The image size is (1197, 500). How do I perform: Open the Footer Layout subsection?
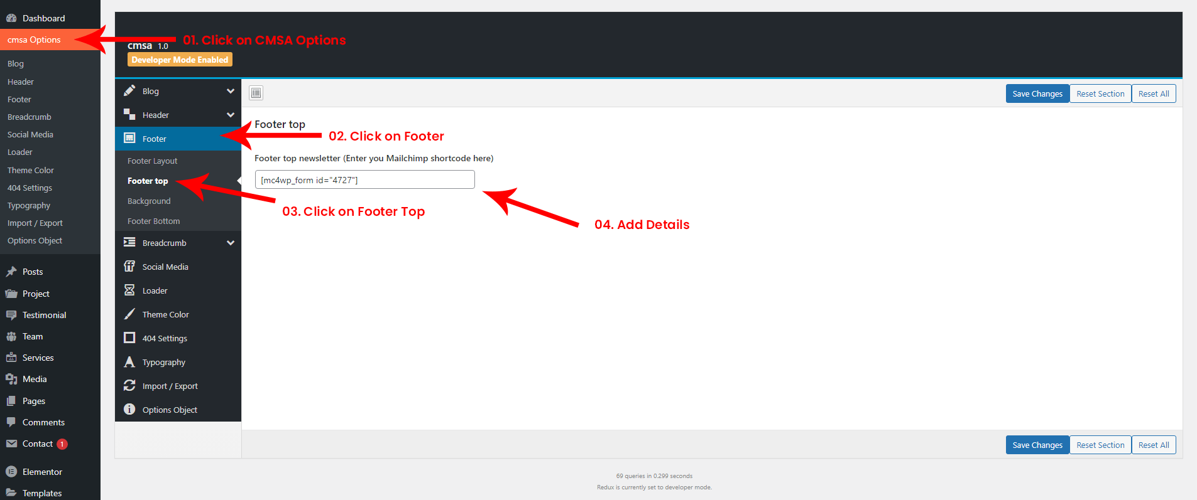pos(152,161)
